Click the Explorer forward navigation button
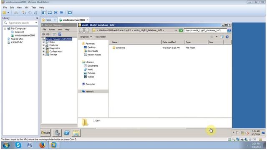This screenshot has height=150, width=267. pyautogui.click(x=87, y=30)
